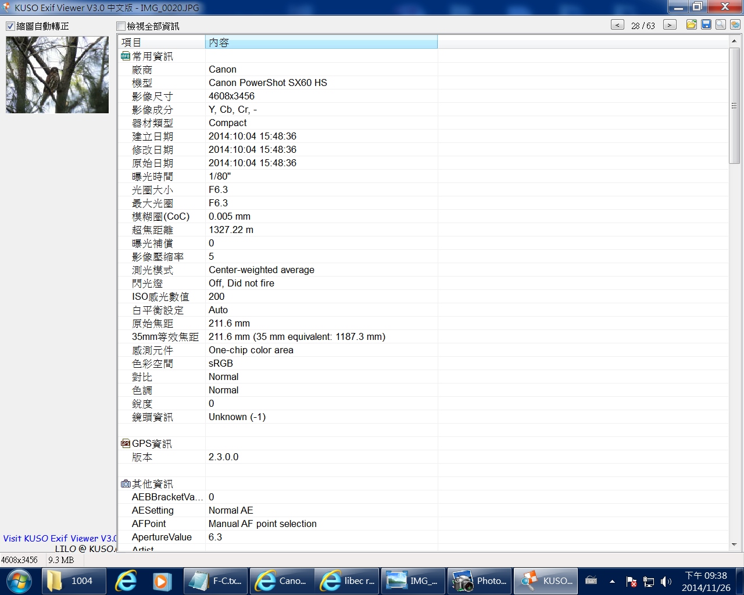Viewport: 744px width, 595px height.
Task: Open settings with the gears icon
Action: coord(735,24)
